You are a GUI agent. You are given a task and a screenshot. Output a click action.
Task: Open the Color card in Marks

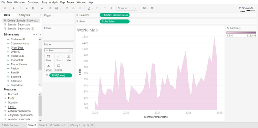(49, 58)
